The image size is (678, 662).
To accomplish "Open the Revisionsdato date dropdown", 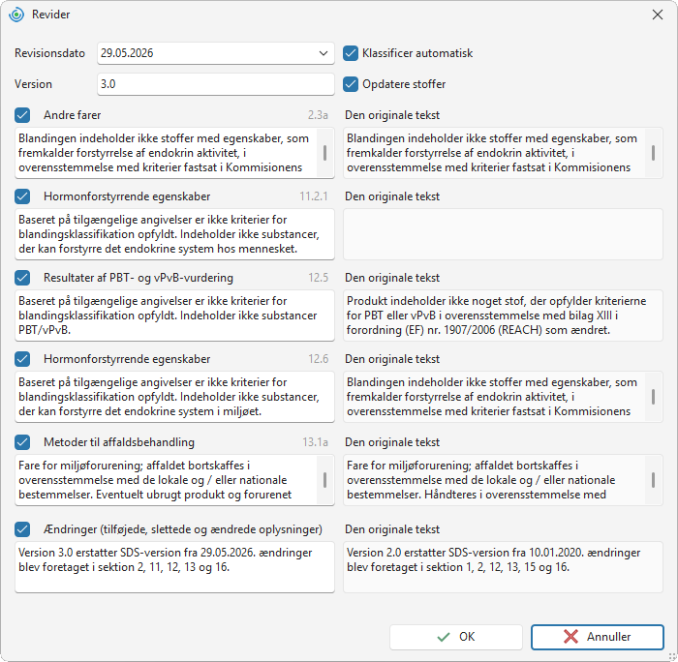I will click(x=323, y=53).
